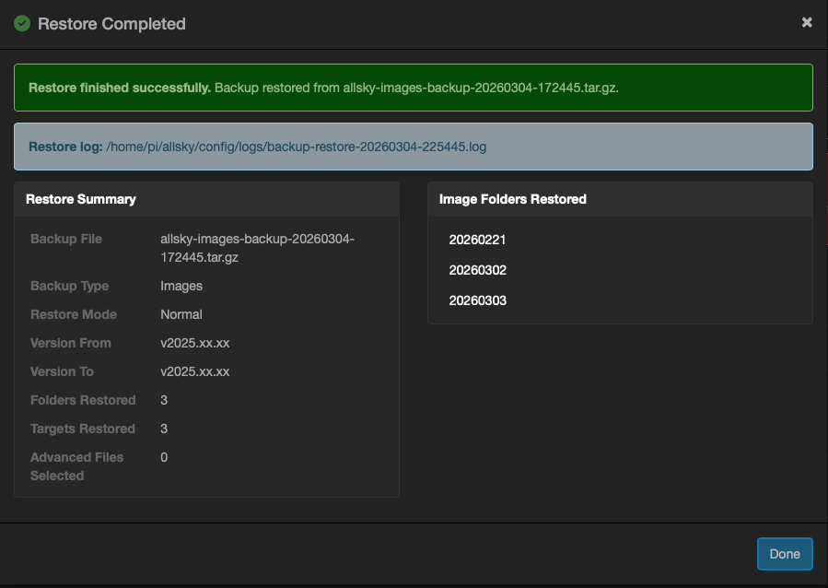Select the 20260303 image folder
Viewport: 828px width, 588px height.
pyautogui.click(x=476, y=300)
